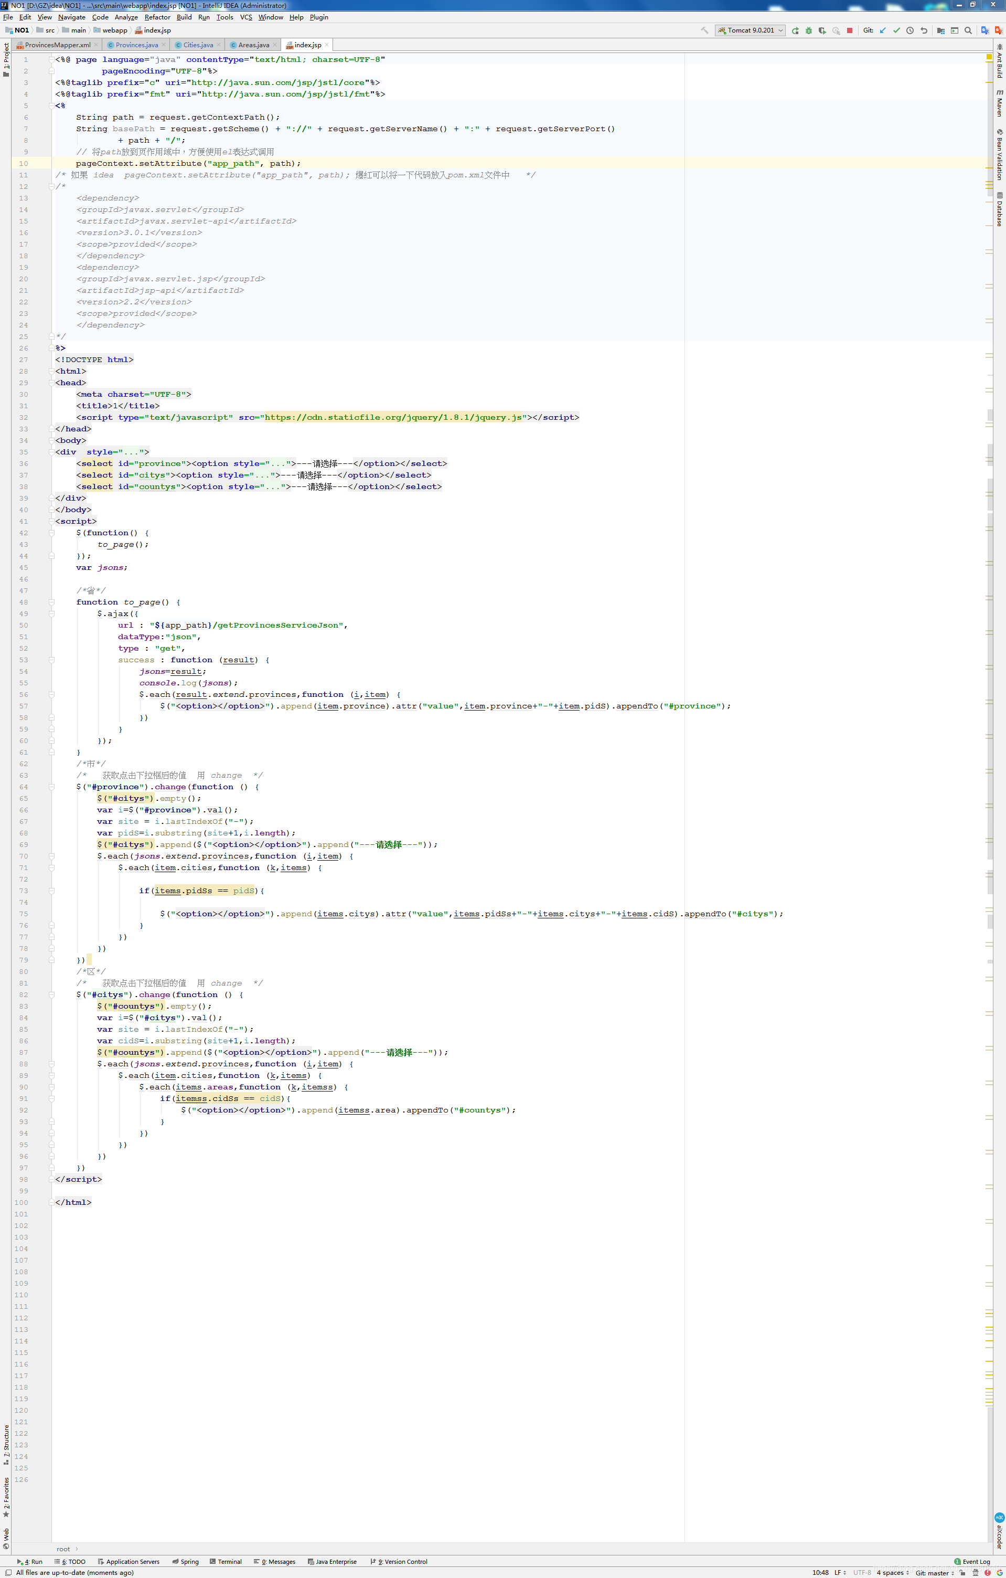Click the red Google Translate icon in the toolbar

pos(998,30)
